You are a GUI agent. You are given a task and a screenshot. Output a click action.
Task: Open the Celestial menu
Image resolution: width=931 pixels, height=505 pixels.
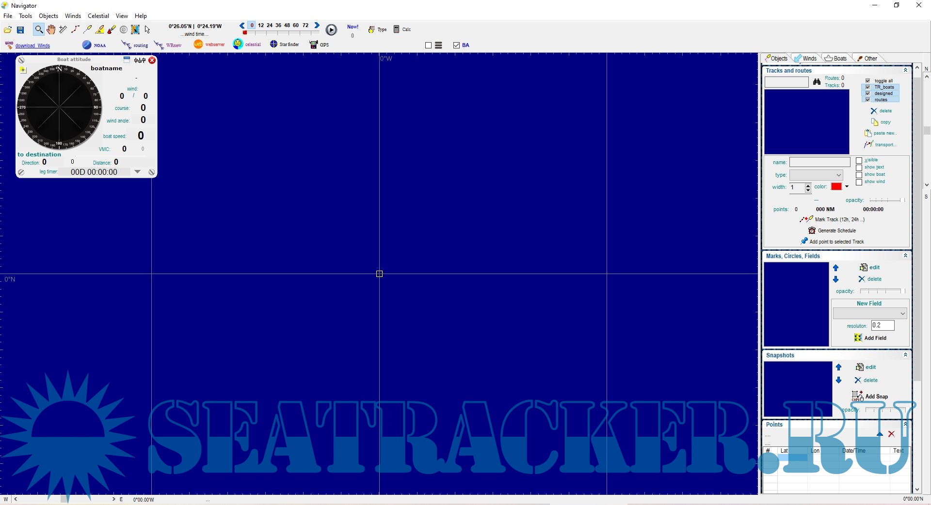pos(98,16)
